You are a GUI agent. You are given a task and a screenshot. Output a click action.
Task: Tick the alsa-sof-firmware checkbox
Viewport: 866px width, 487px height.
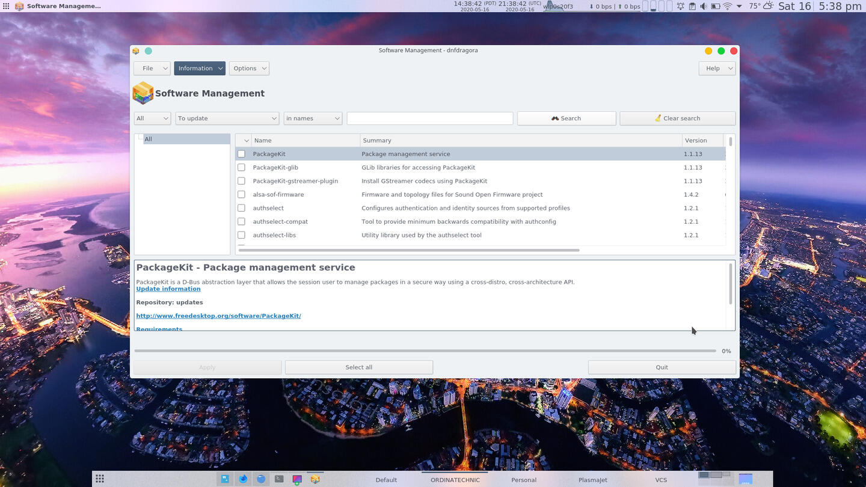tap(241, 194)
